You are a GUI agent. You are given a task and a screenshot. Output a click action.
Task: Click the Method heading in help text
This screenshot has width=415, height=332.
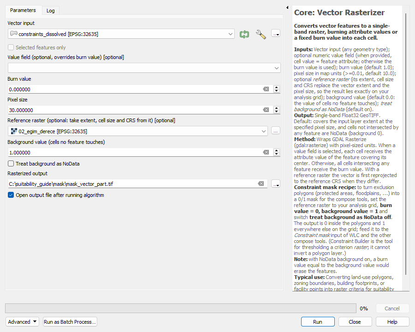coord(305,139)
